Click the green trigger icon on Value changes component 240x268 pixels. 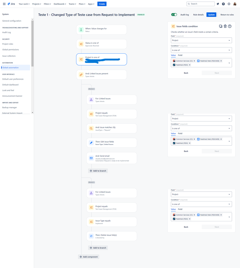coord(81,30)
